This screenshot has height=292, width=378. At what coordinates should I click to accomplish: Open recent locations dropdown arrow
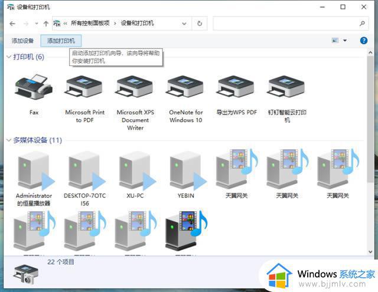coord(37,24)
